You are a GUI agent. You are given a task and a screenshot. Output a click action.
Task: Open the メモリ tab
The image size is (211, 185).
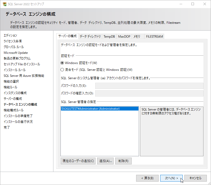click(138, 37)
